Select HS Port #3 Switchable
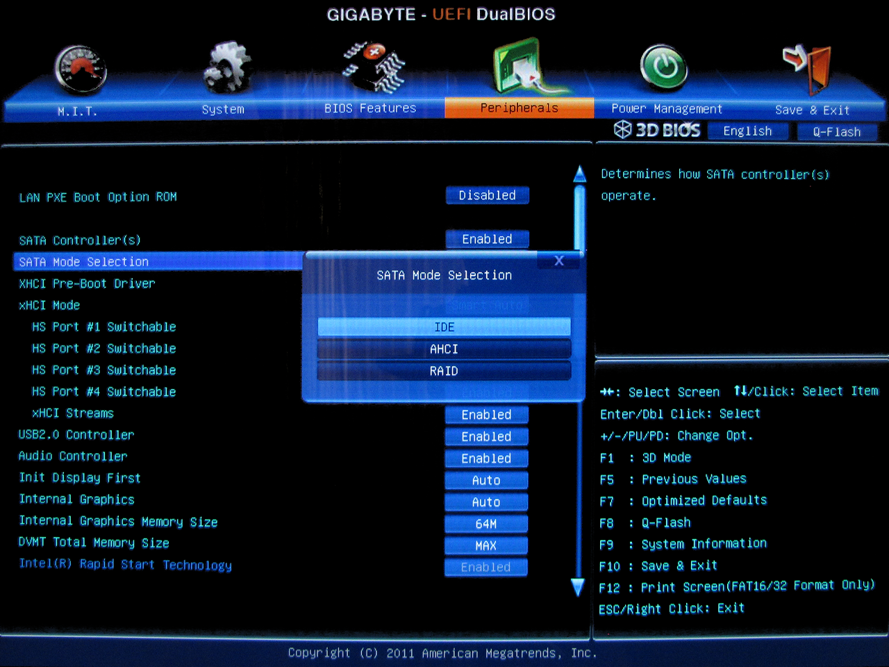The width and height of the screenshot is (889, 667). tap(104, 370)
